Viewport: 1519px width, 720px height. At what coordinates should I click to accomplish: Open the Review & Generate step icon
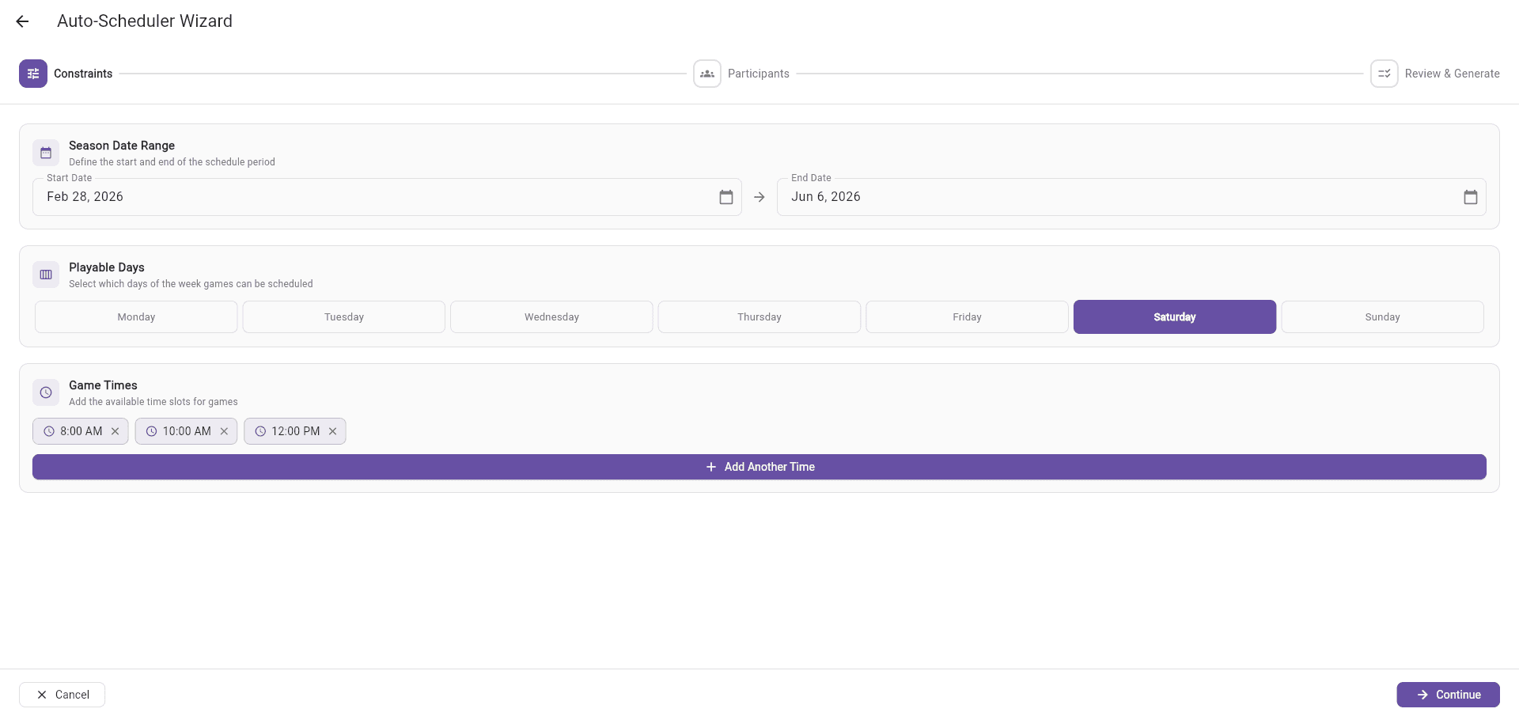[x=1385, y=74]
